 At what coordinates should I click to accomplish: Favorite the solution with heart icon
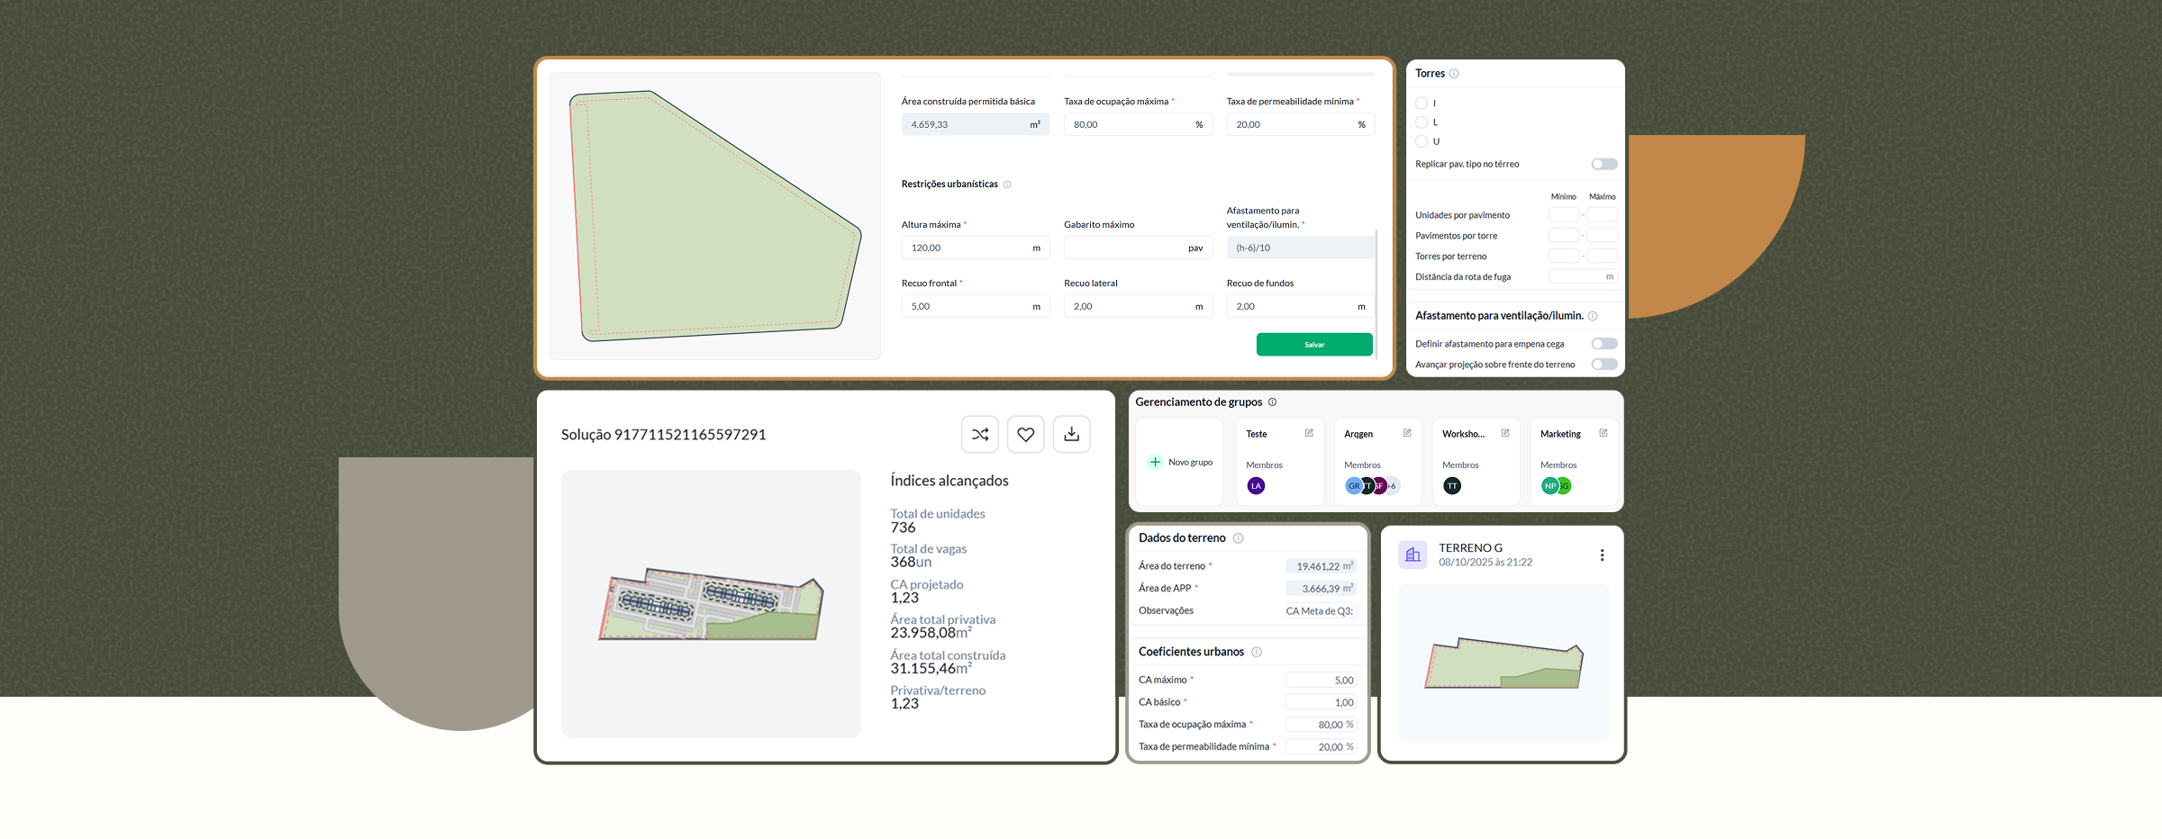(x=1025, y=435)
